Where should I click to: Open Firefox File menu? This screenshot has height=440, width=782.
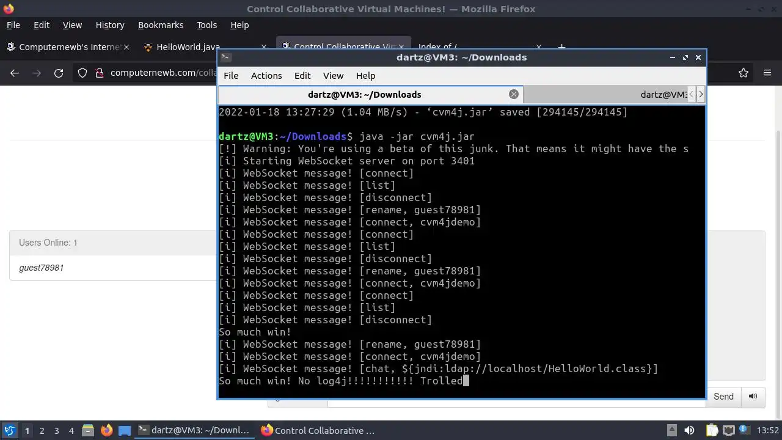tap(13, 25)
